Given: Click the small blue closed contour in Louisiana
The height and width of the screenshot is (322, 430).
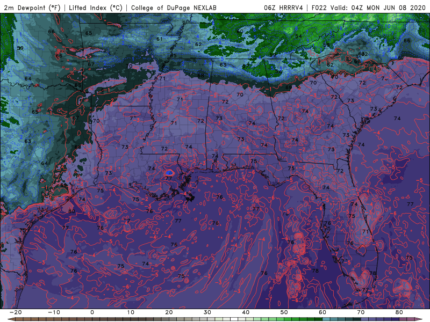Looking at the screenshot, I should click(169, 173).
